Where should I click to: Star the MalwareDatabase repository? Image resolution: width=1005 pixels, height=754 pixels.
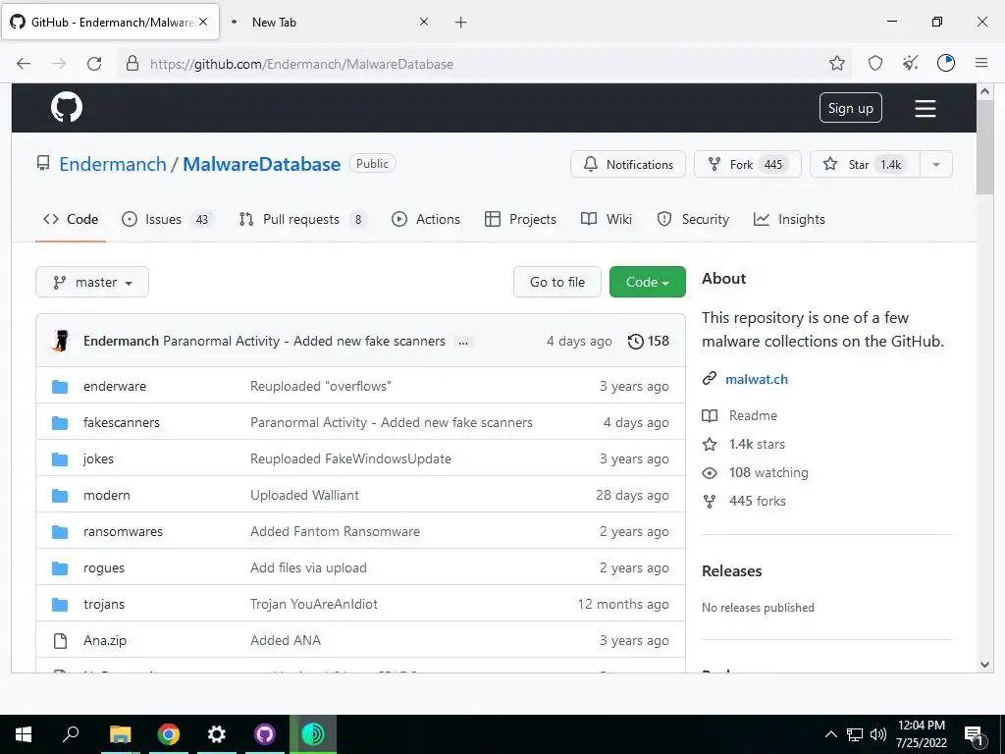point(866,164)
